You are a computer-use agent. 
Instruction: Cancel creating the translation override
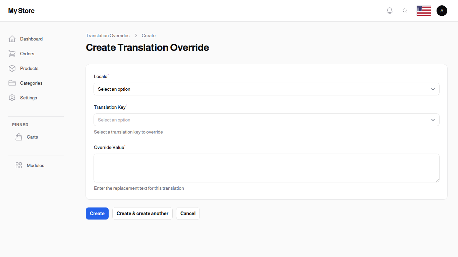(x=188, y=213)
